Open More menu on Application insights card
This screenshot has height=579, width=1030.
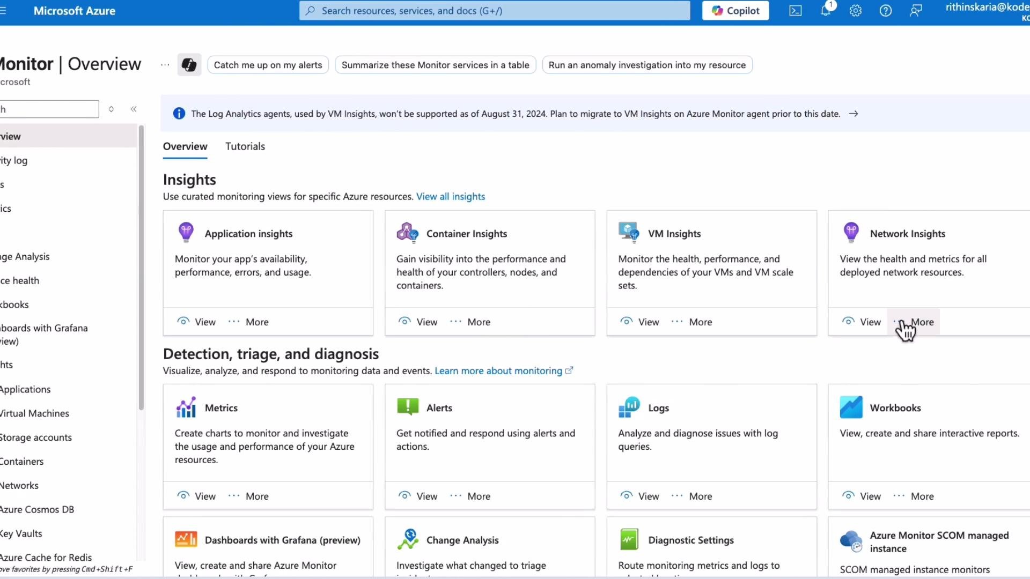(x=248, y=322)
